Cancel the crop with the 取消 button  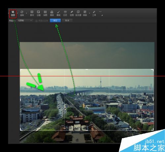[67, 20]
